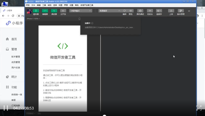Open the 小程序模式 mode dropdown

(81, 11)
